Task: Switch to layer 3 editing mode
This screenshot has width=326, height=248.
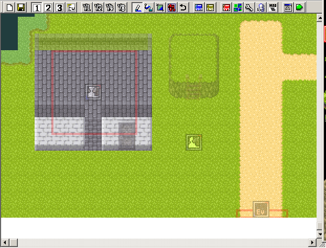Action: (60, 7)
